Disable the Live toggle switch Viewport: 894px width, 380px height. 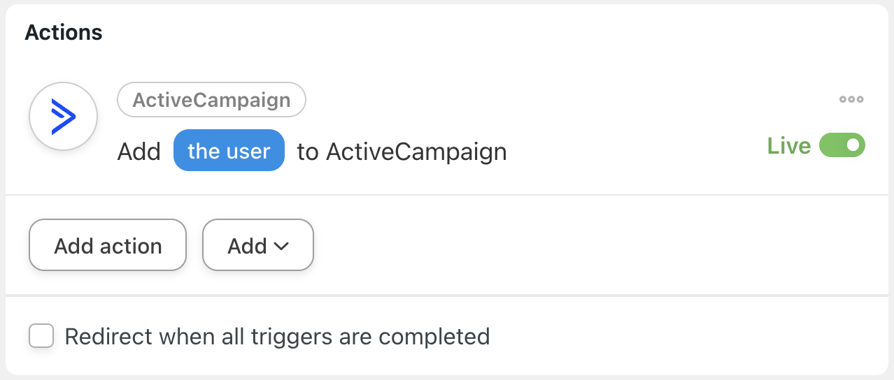click(x=842, y=145)
